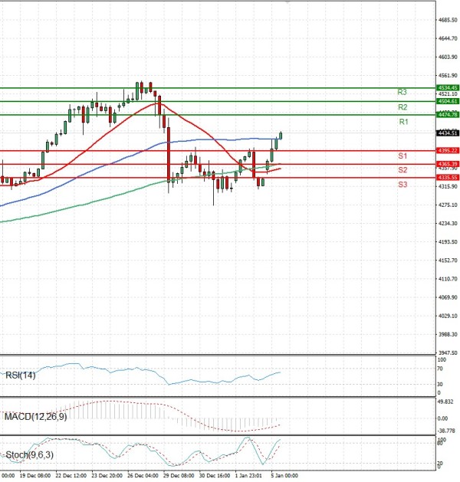Click the latest green candlestick on chart
This screenshot has height=482, width=460.
(281, 136)
